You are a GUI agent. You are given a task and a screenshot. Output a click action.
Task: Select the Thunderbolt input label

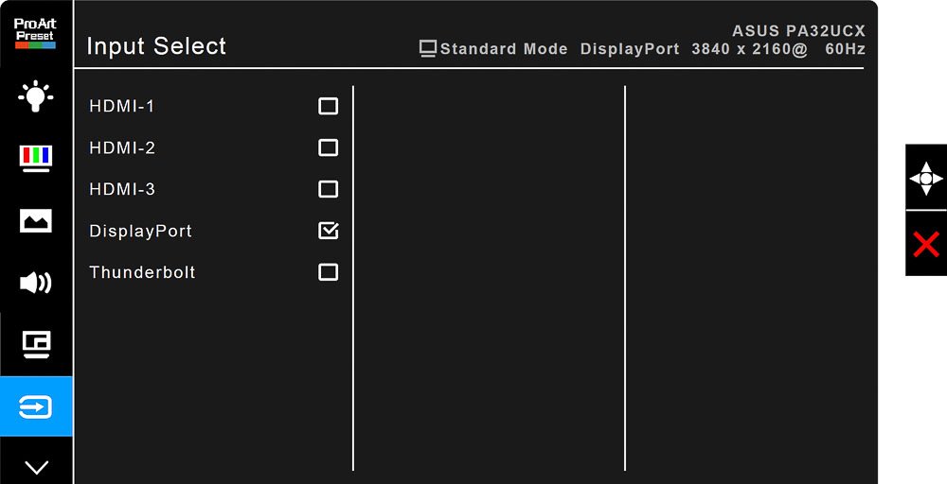point(143,272)
